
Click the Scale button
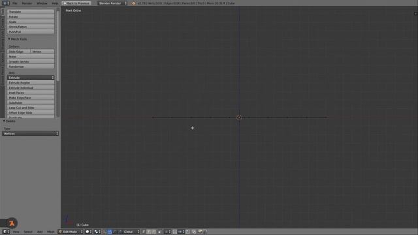click(31, 22)
